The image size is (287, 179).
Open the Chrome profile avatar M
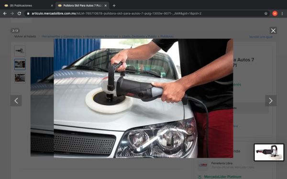point(275,13)
